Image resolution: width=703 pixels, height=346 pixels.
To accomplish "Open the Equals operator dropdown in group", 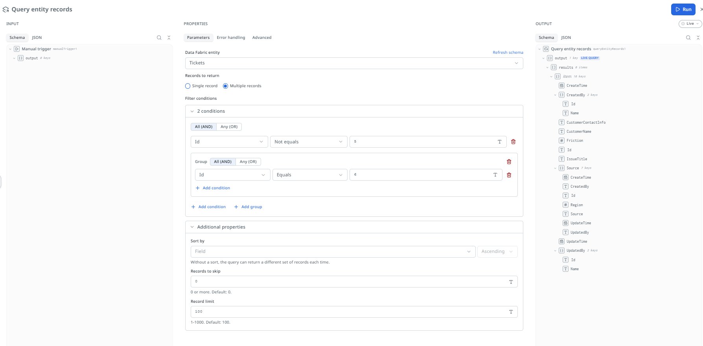I will (x=310, y=175).
